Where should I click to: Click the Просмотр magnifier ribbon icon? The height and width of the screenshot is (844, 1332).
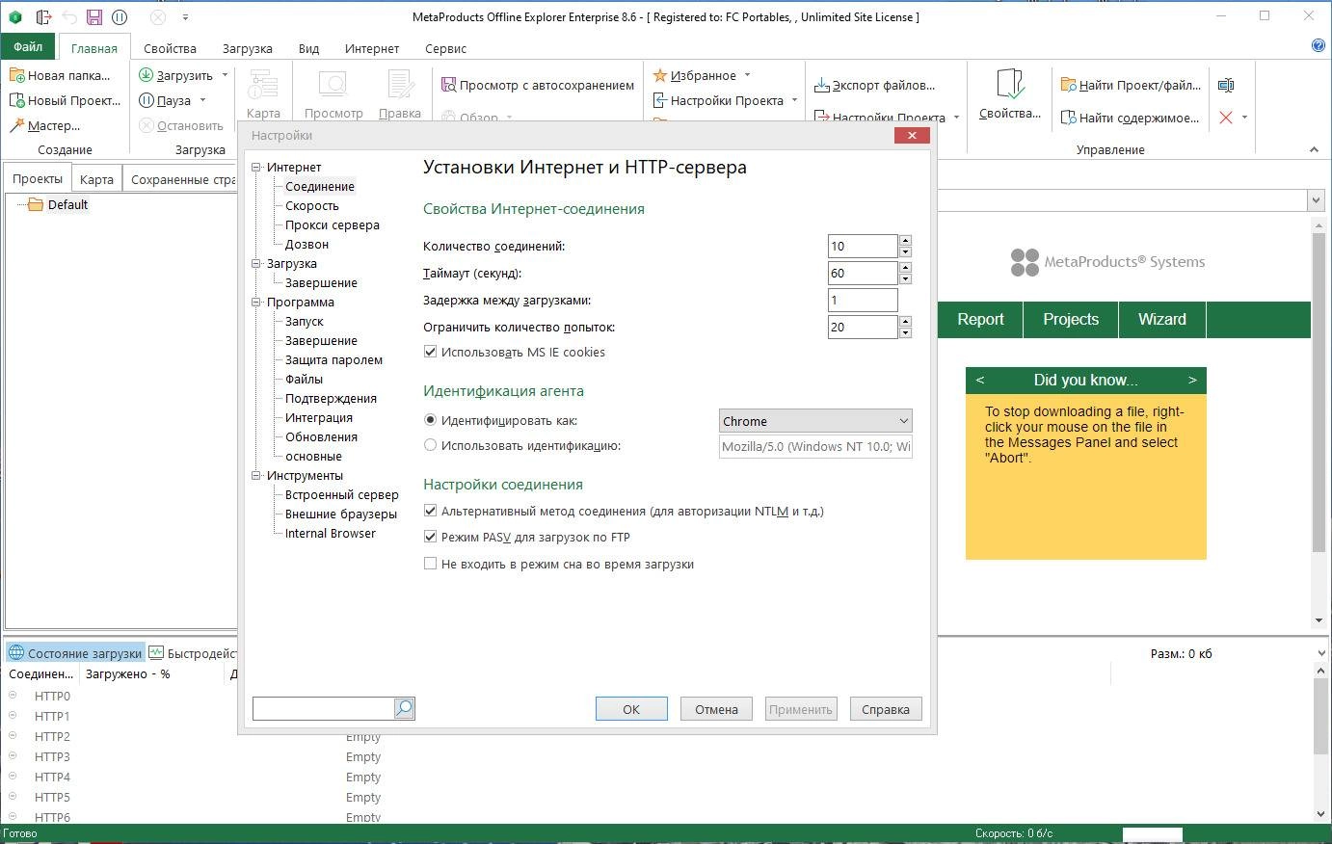[x=333, y=86]
